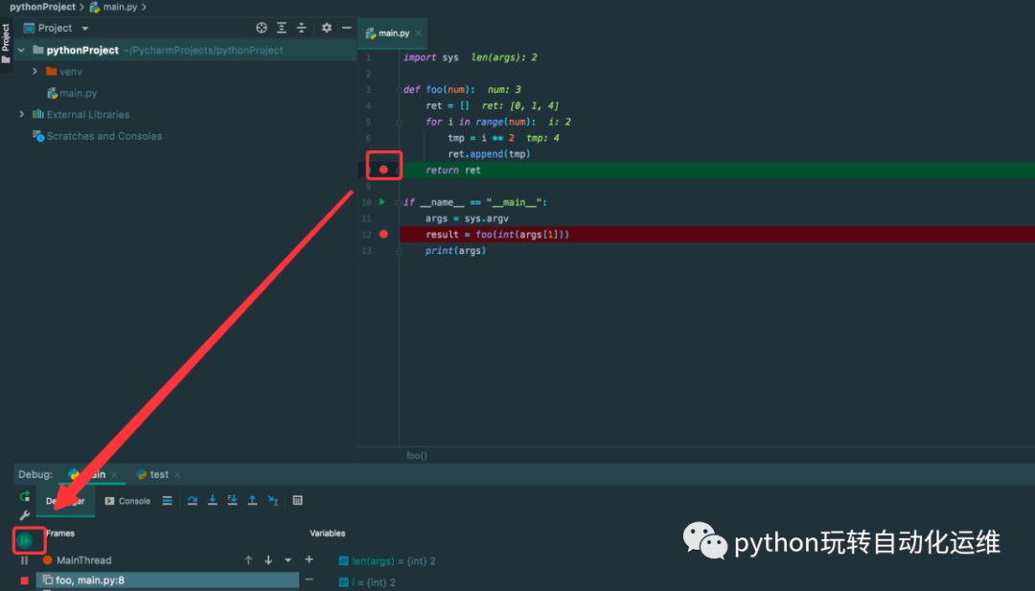
Task: Add a new watch with plus icon
Action: [309, 559]
